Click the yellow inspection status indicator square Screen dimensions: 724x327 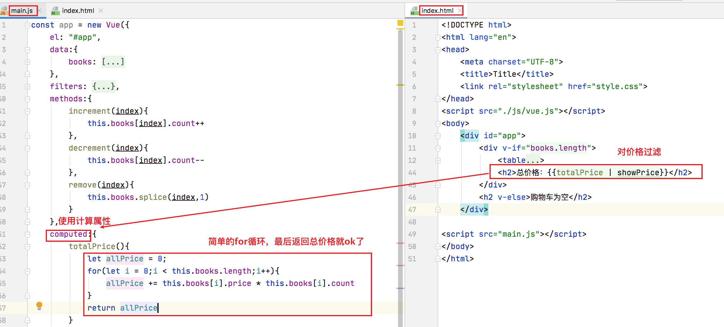400,23
